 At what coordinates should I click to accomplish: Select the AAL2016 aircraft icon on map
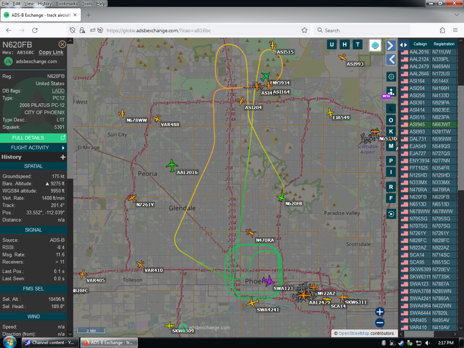[172, 165]
